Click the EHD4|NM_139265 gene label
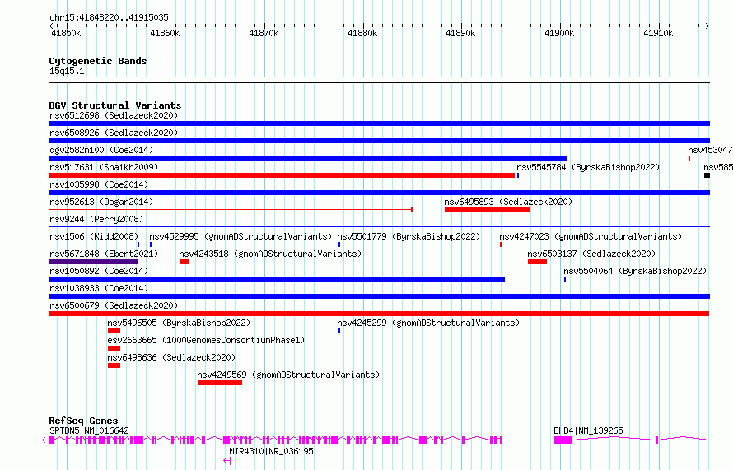The width and height of the screenshot is (733, 470). [x=588, y=430]
